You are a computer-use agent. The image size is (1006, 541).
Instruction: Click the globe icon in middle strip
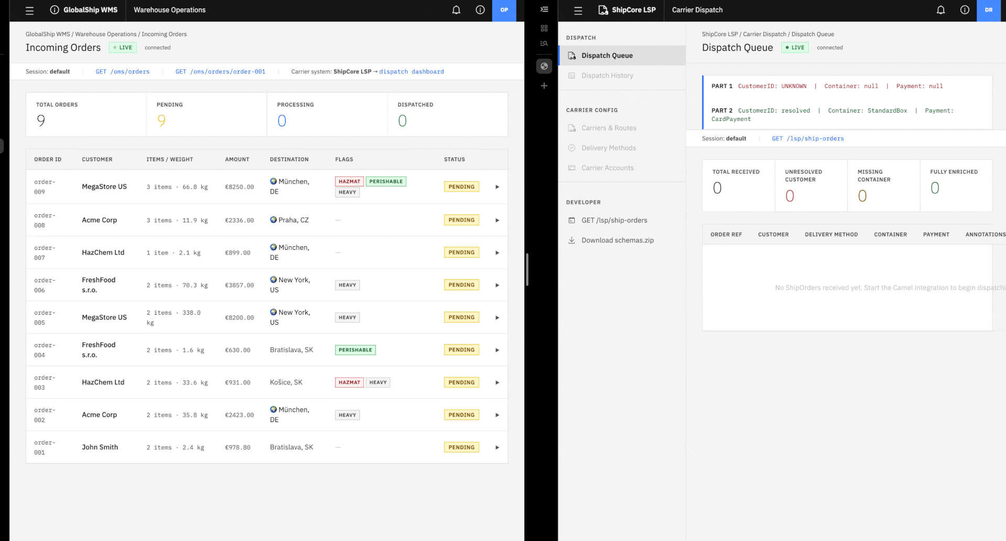[544, 66]
